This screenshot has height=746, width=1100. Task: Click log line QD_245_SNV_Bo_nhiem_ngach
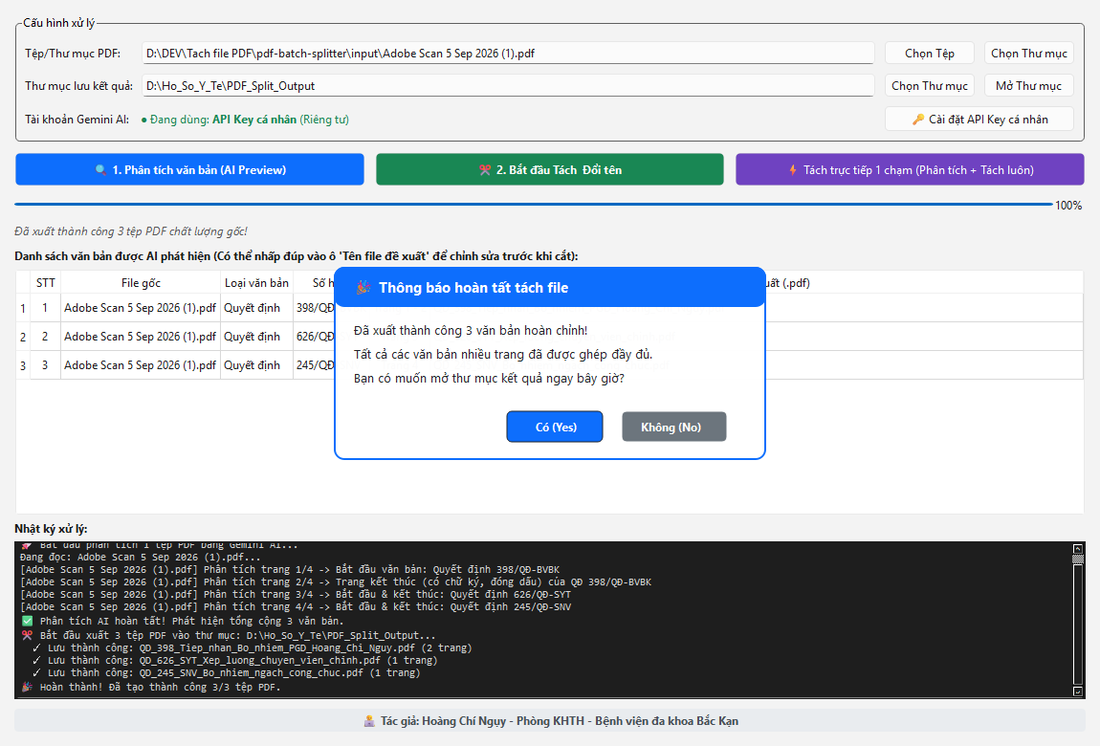point(227,673)
